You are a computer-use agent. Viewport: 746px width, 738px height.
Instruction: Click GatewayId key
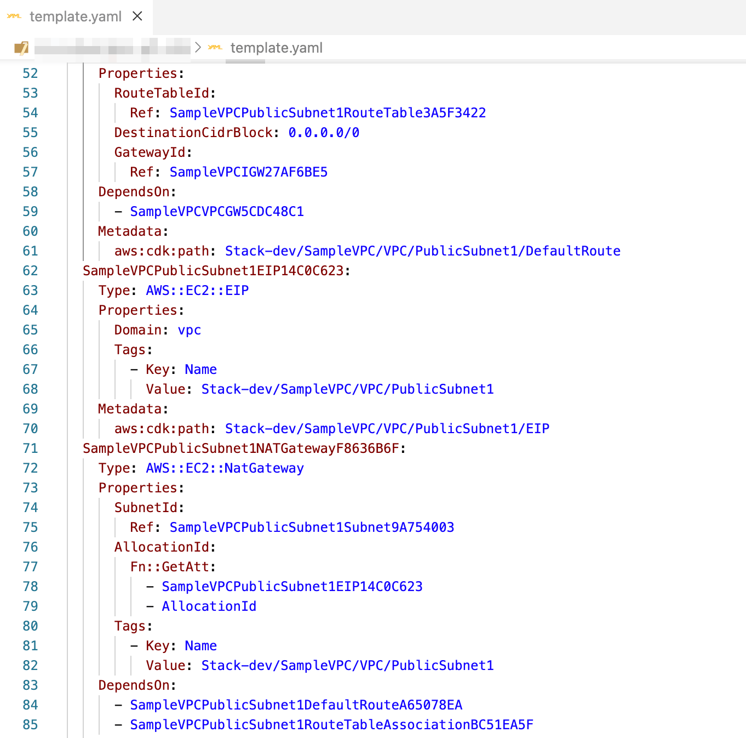pos(150,152)
